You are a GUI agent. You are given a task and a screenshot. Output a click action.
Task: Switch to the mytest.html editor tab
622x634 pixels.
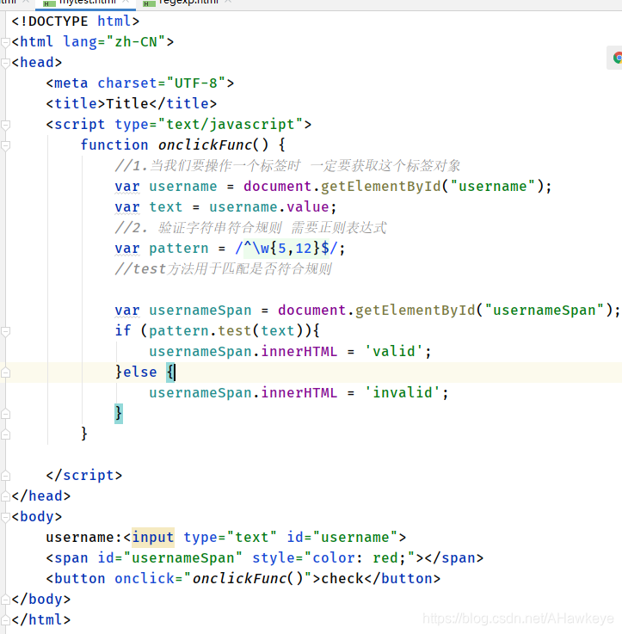click(x=86, y=3)
